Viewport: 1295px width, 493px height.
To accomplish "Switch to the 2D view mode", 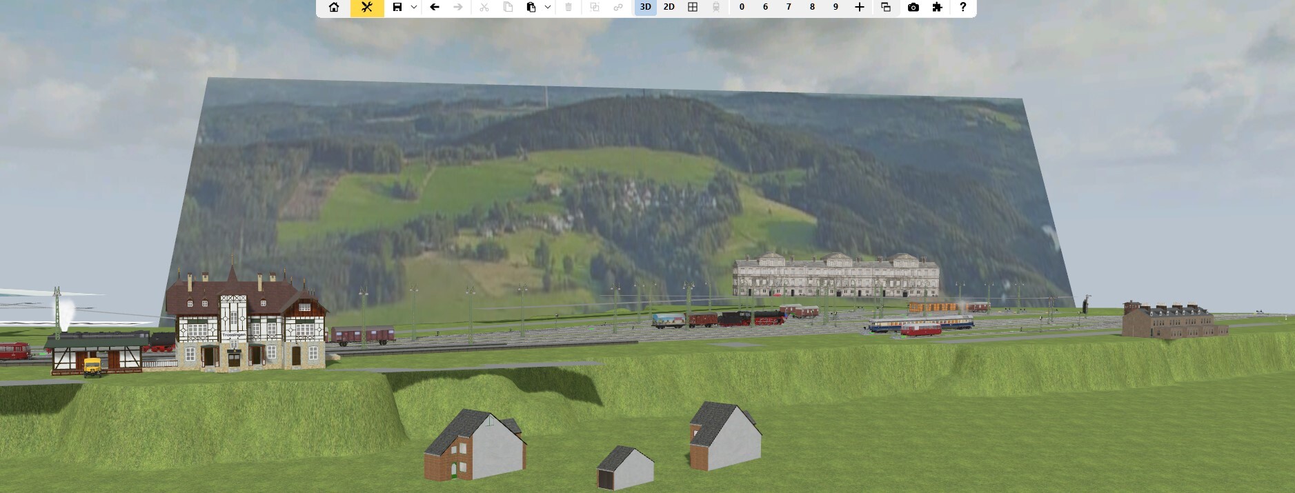I will click(669, 8).
